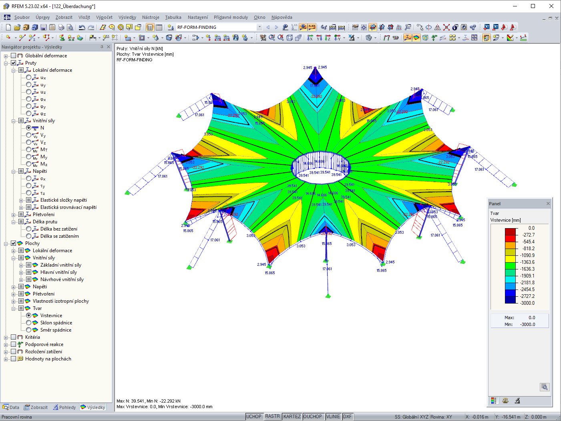Uncheck the Pruty checkbox in the navigator
This screenshot has height=421, width=561.
[x=13, y=63]
